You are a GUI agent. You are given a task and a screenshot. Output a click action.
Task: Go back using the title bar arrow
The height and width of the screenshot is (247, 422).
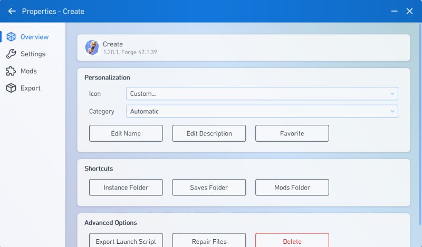click(x=12, y=11)
